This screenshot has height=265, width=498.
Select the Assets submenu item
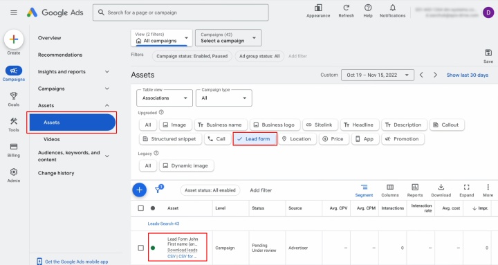pos(72,122)
